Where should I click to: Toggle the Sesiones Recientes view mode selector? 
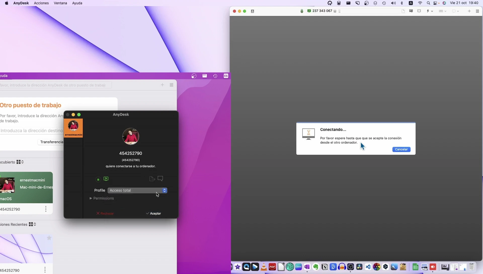(32, 224)
